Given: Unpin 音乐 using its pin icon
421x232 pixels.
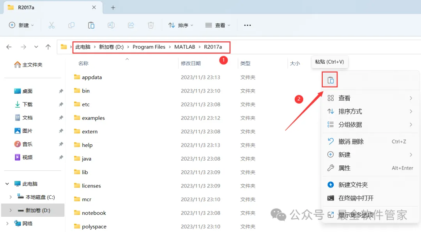Looking at the screenshot, I should pos(61,144).
